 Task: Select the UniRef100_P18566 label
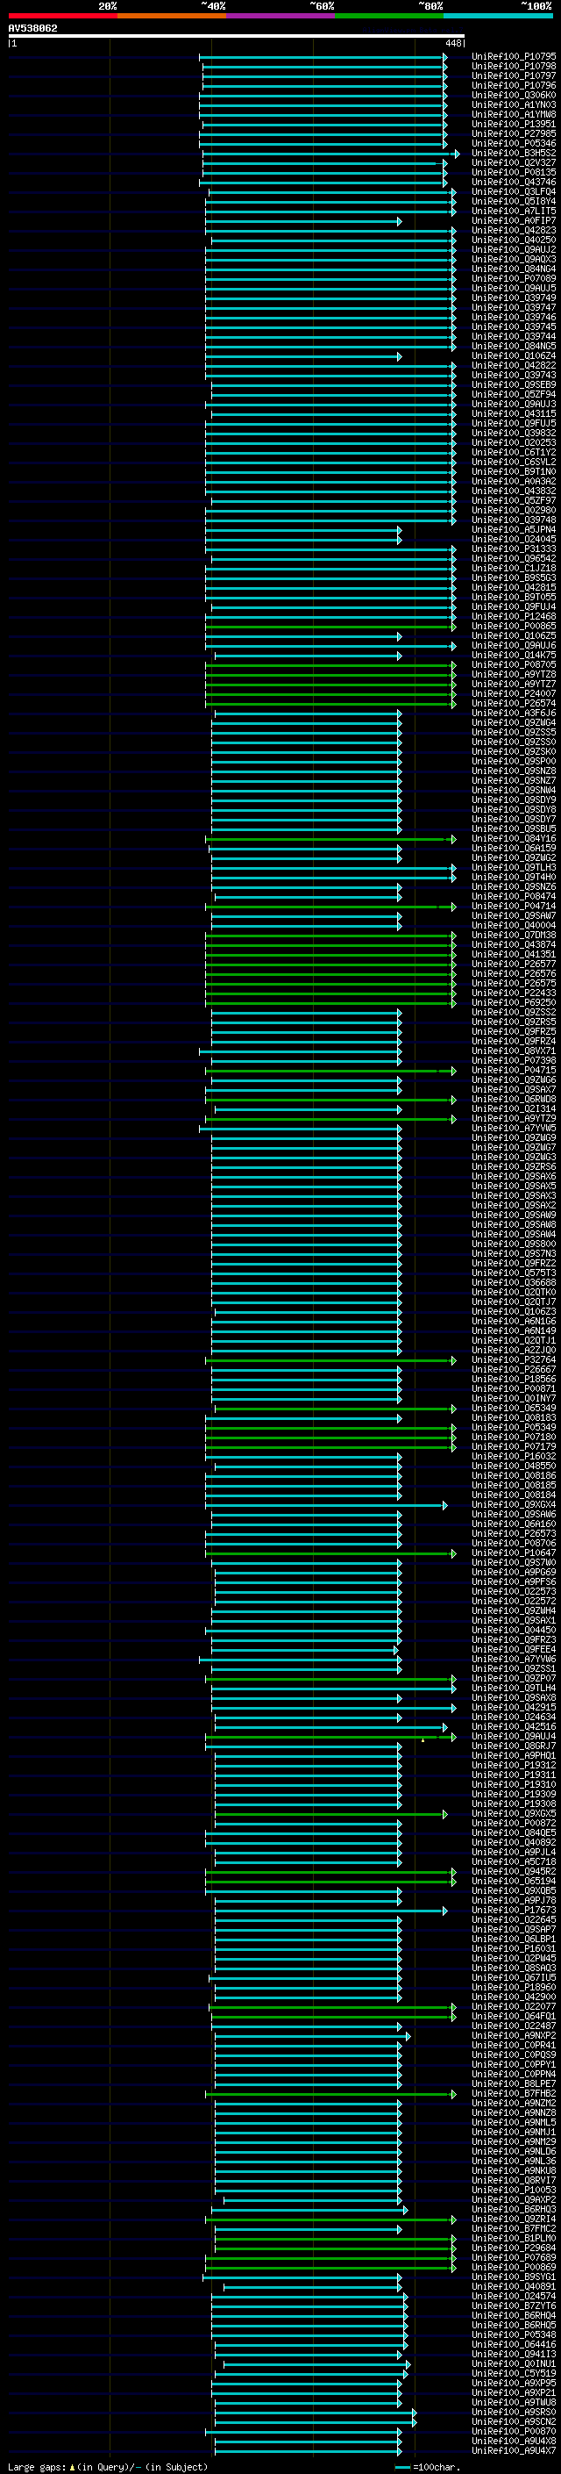[514, 1379]
